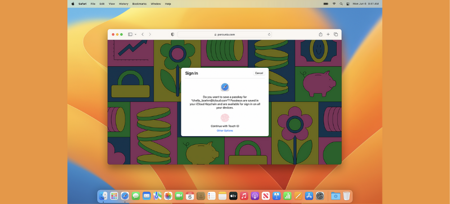450x204 pixels.
Task: Open the Trash in the Dock
Action: (346, 195)
